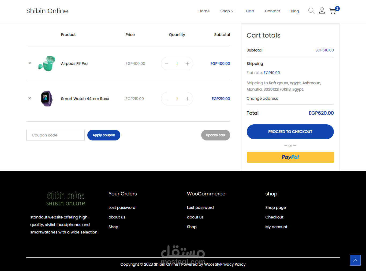Open the My account footer link
Screen dimensions: 366x271
pos(276,227)
